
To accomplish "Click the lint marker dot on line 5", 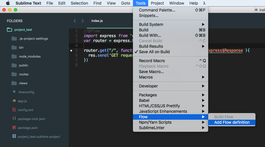I will (x=71, y=50).
